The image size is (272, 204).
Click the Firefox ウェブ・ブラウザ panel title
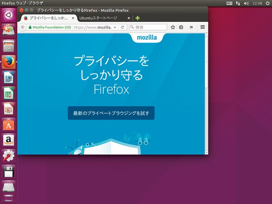click(22, 3)
